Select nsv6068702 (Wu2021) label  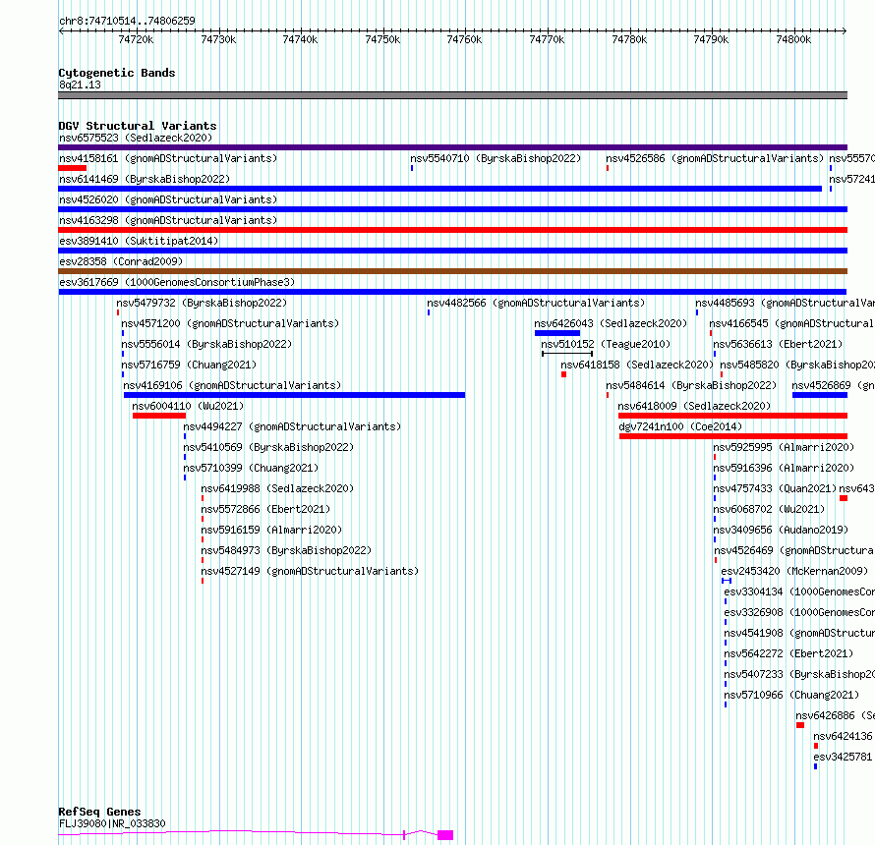point(769,509)
